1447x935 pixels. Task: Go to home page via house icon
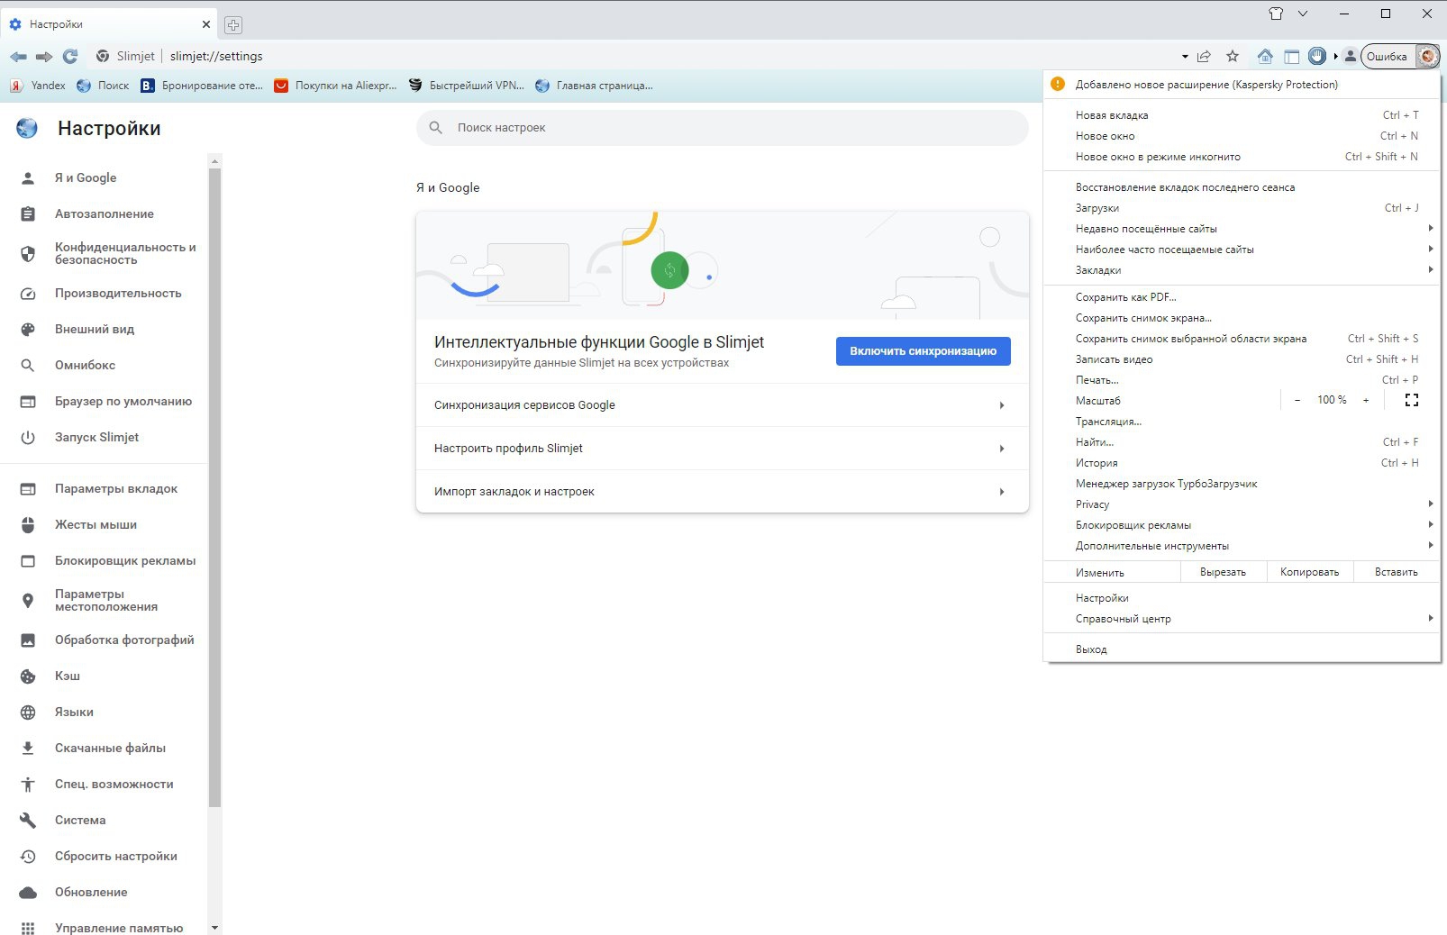[x=1265, y=56]
